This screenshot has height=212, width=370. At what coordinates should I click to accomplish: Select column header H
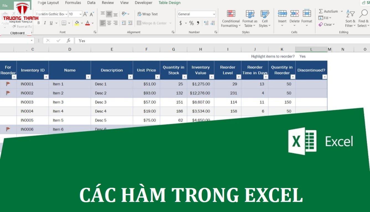click(x=201, y=49)
